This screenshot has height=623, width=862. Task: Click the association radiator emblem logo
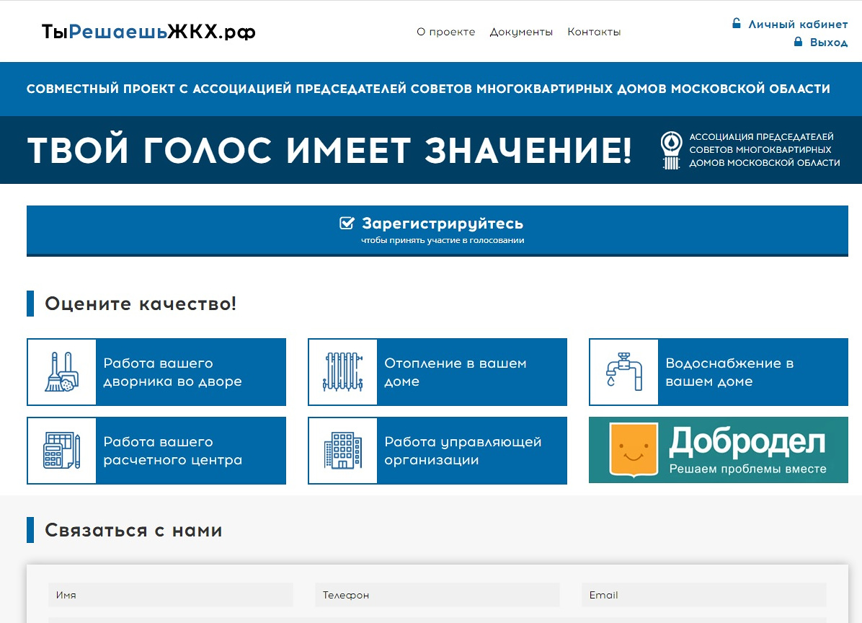coord(672,150)
